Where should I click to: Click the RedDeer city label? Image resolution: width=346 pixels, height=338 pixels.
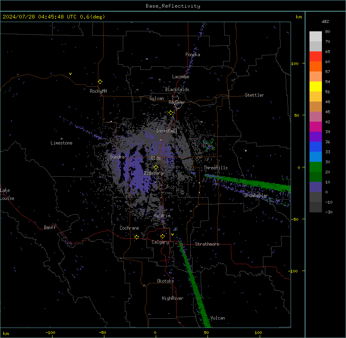177,102
